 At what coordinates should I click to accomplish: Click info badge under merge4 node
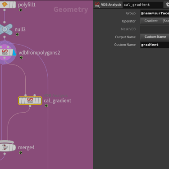point(21,153)
